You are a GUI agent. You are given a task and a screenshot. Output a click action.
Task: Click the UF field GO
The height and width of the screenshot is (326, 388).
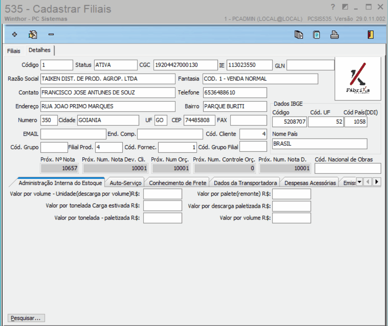pos(161,120)
